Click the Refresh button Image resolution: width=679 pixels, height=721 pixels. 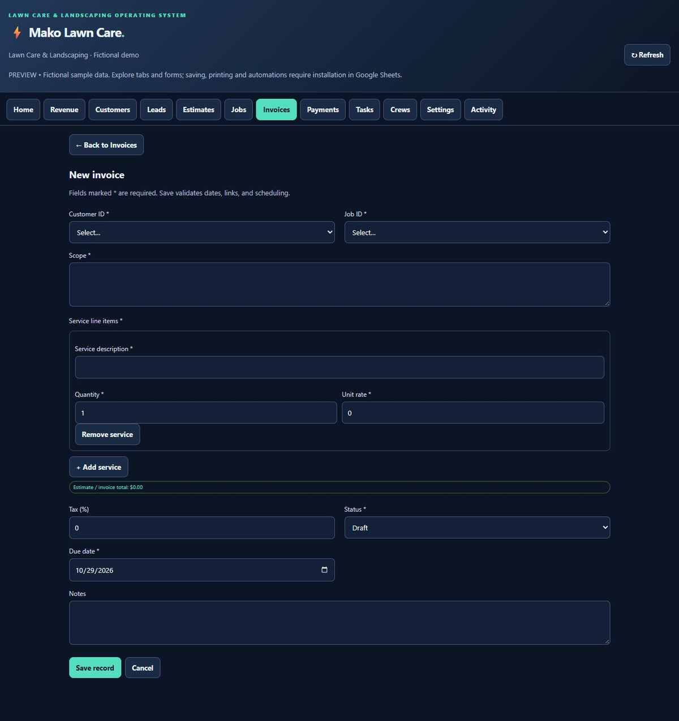pyautogui.click(x=647, y=55)
